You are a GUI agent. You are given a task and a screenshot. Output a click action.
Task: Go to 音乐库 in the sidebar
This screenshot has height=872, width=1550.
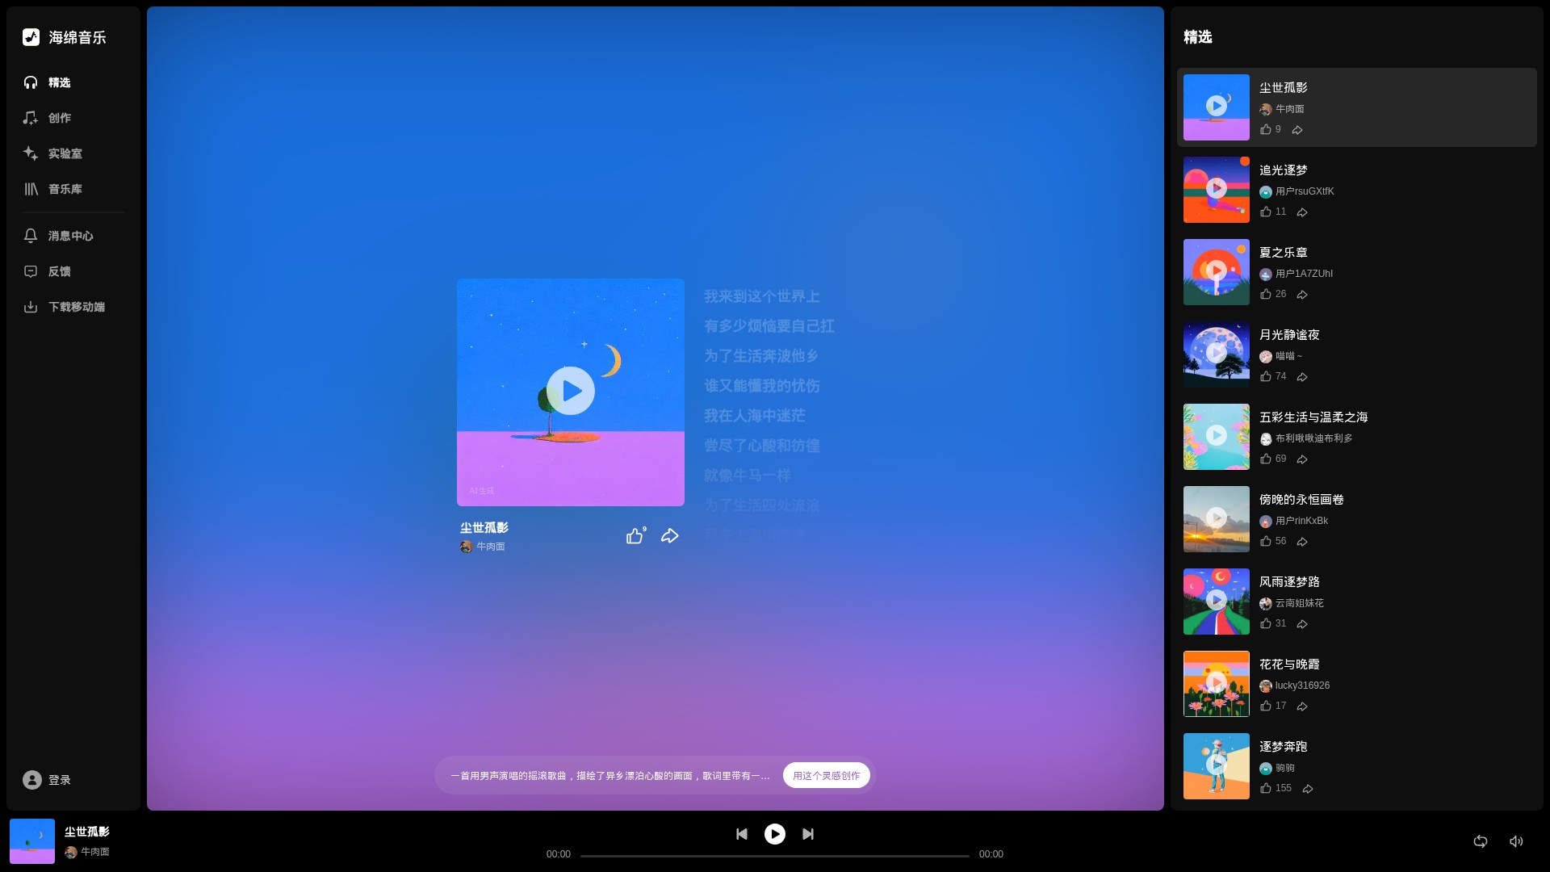(x=65, y=189)
